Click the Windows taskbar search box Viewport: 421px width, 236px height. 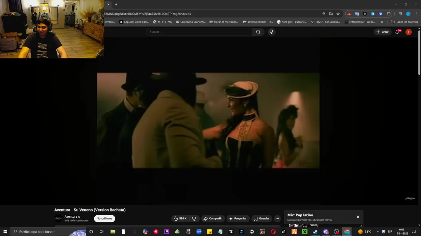(x=48, y=231)
